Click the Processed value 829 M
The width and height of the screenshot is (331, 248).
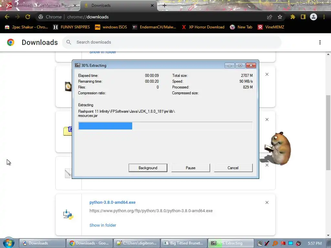point(248,87)
